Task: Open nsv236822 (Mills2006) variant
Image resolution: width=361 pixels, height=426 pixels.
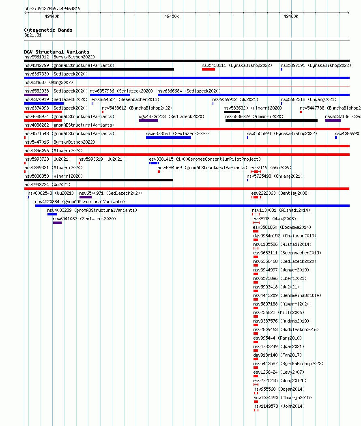Action: coord(279,312)
